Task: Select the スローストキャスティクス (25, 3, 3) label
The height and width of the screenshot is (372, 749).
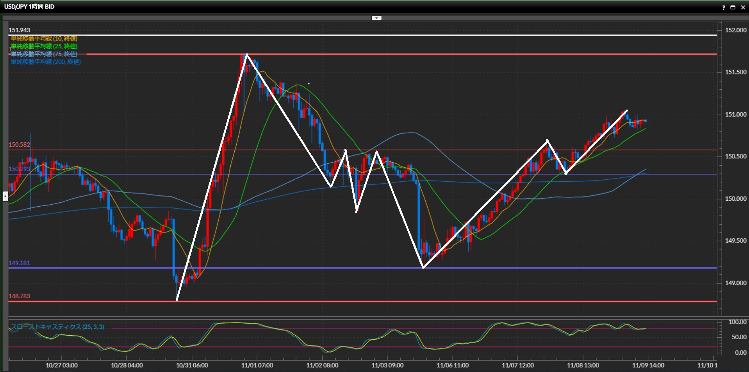Action: tap(58, 327)
